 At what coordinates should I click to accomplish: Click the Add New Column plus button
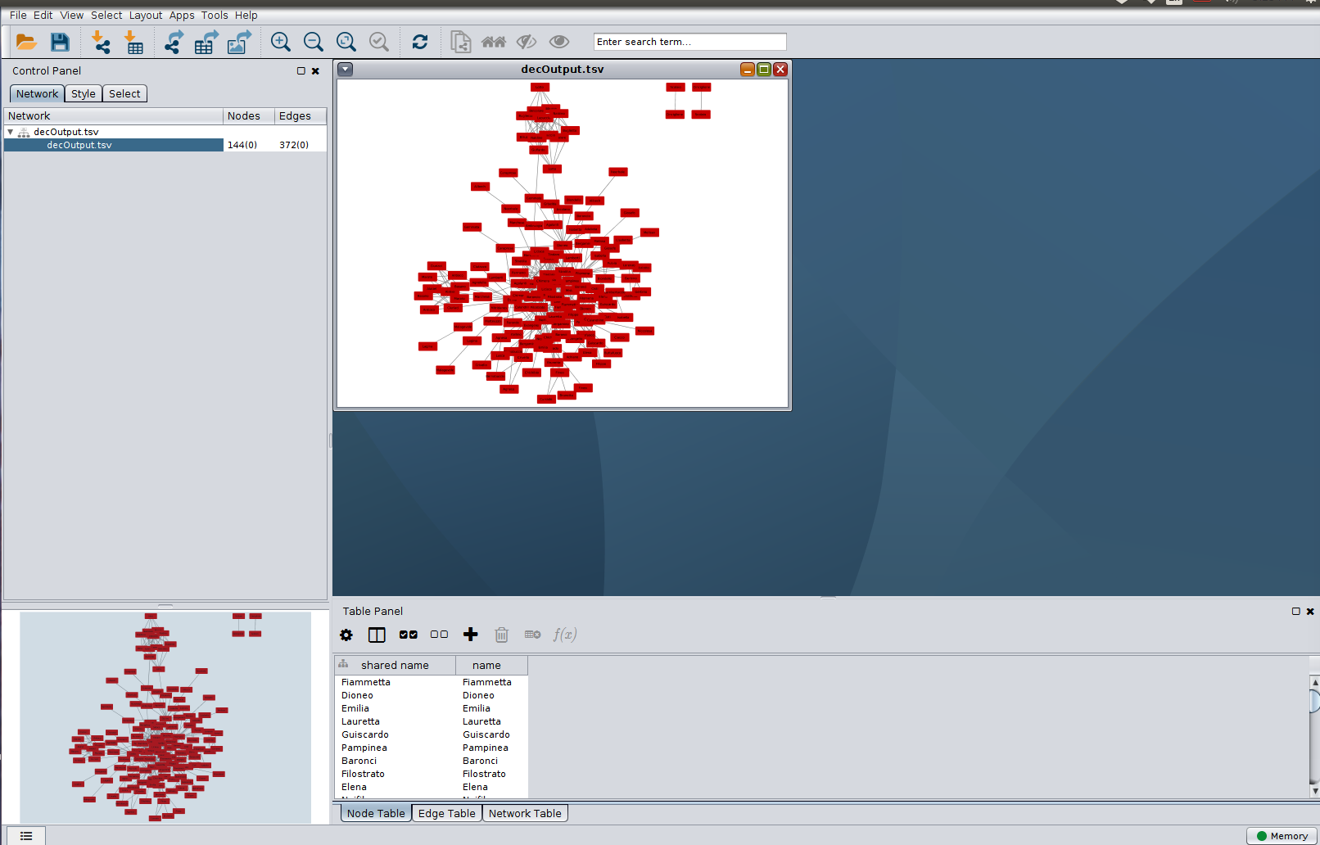click(x=471, y=635)
